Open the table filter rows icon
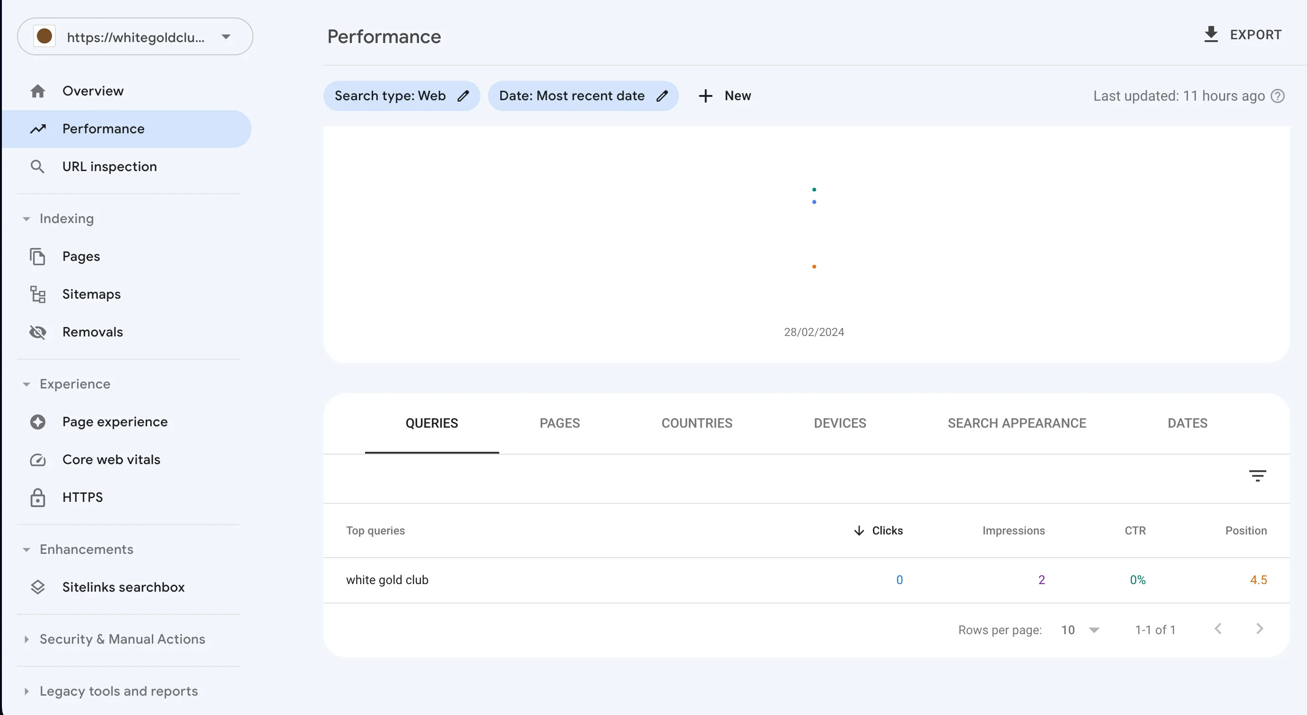The width and height of the screenshot is (1307, 715). click(1257, 476)
